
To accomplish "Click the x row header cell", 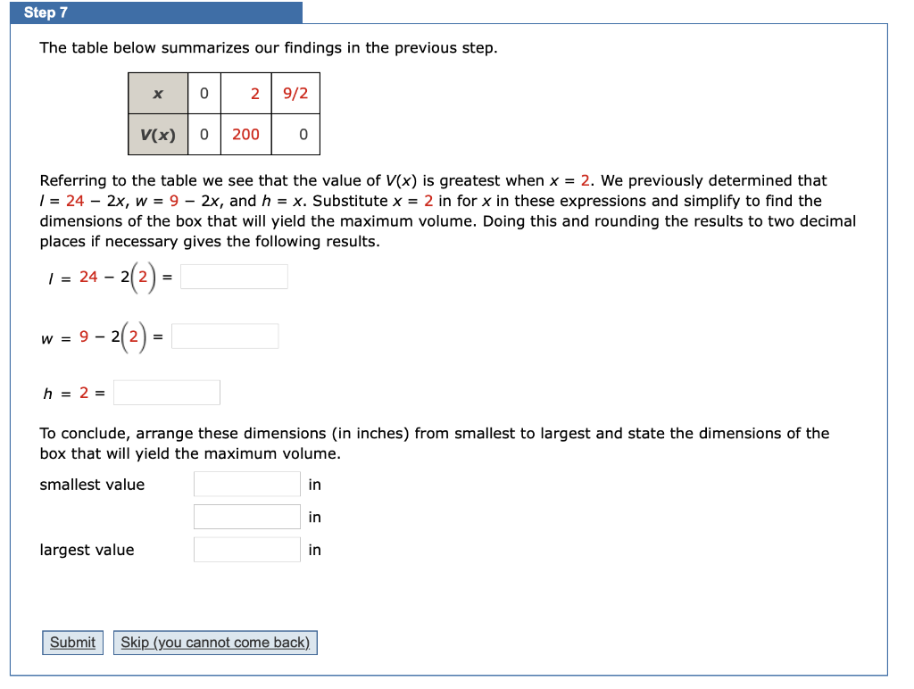I will [x=157, y=93].
